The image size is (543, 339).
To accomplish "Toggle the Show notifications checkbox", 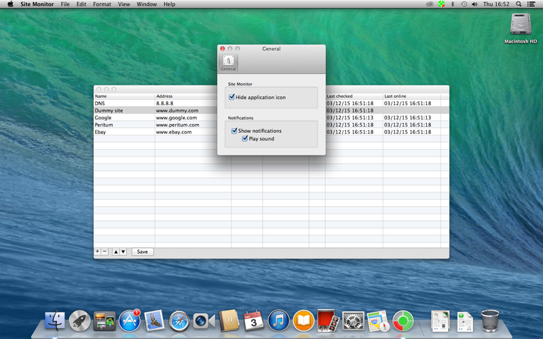I will [234, 131].
